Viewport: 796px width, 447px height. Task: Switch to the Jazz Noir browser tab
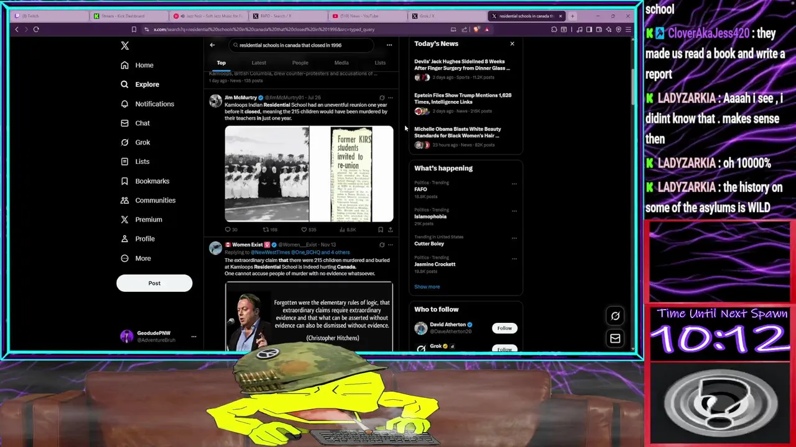[x=208, y=16]
